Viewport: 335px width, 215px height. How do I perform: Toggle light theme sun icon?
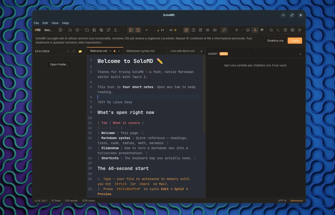click(x=300, y=30)
